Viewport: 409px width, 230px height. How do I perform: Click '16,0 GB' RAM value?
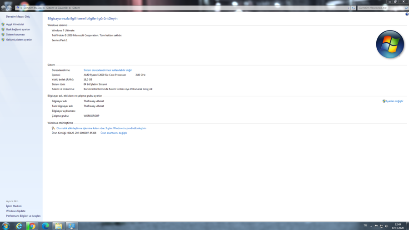88,80
